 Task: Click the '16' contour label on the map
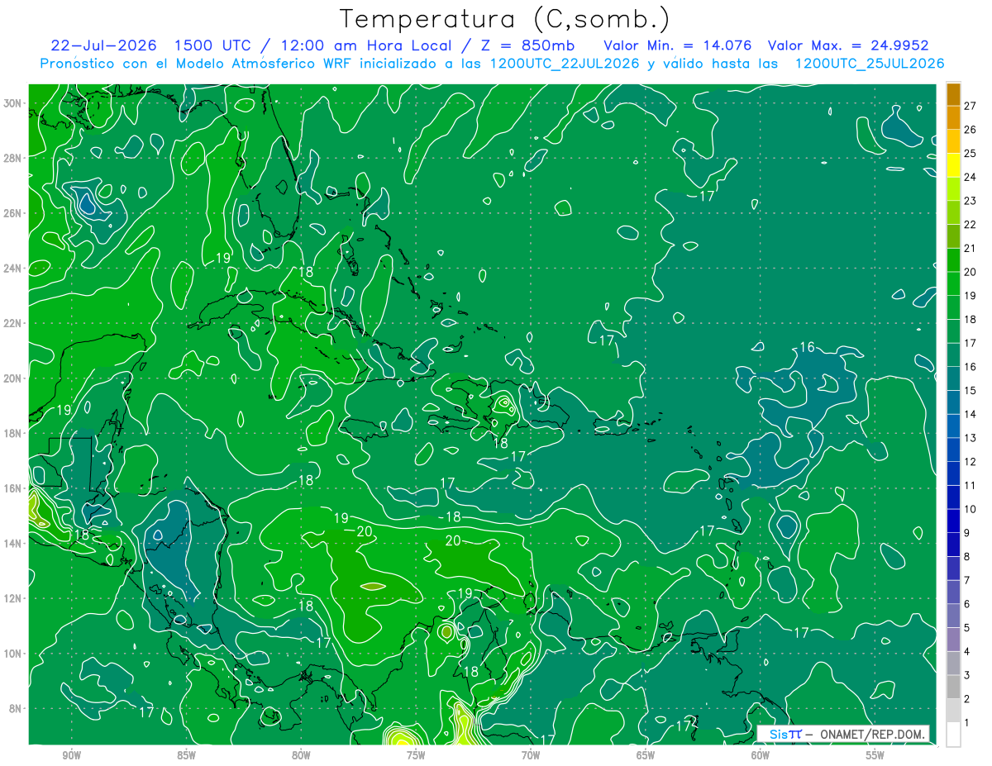pos(808,347)
